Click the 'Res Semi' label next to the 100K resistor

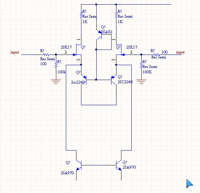tap(150, 67)
